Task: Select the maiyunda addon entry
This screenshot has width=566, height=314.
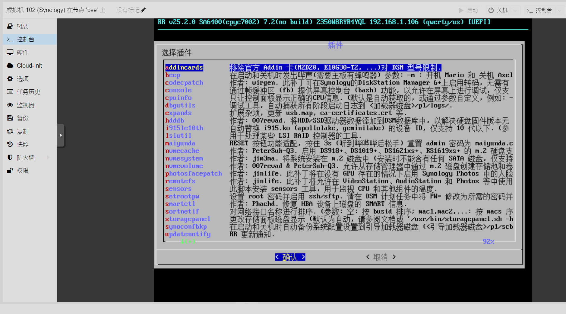Action: (x=180, y=143)
